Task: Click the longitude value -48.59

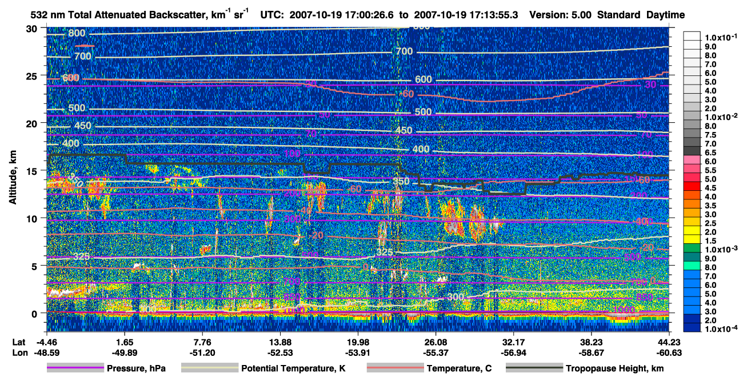Action: tap(46, 352)
